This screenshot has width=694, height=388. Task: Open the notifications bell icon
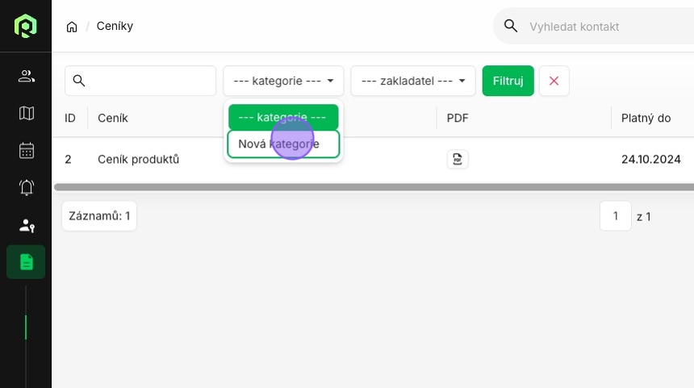click(x=26, y=188)
